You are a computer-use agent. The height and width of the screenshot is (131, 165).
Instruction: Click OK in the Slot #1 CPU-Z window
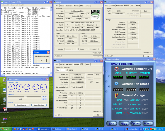98,115
